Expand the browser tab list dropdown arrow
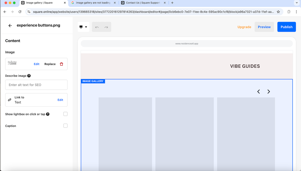The image size is (301, 171). pos(296,3)
